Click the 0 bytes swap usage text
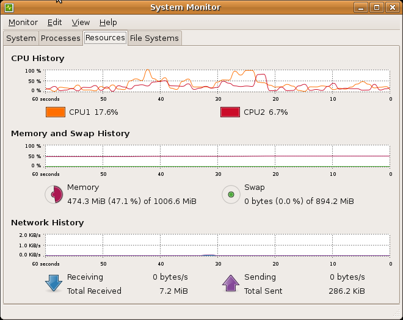403x320 pixels. point(299,202)
